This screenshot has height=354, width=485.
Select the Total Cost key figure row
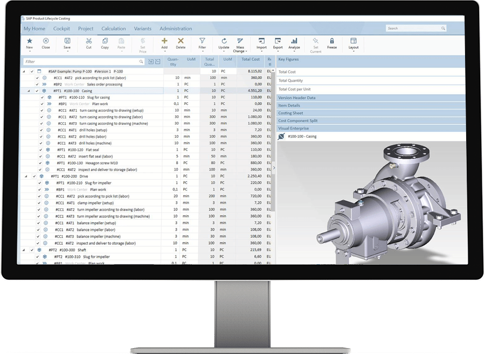(371, 72)
